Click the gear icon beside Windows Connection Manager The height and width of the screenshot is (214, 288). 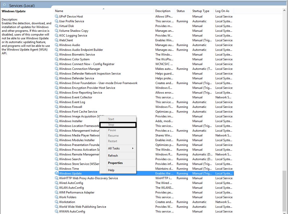point(56,69)
